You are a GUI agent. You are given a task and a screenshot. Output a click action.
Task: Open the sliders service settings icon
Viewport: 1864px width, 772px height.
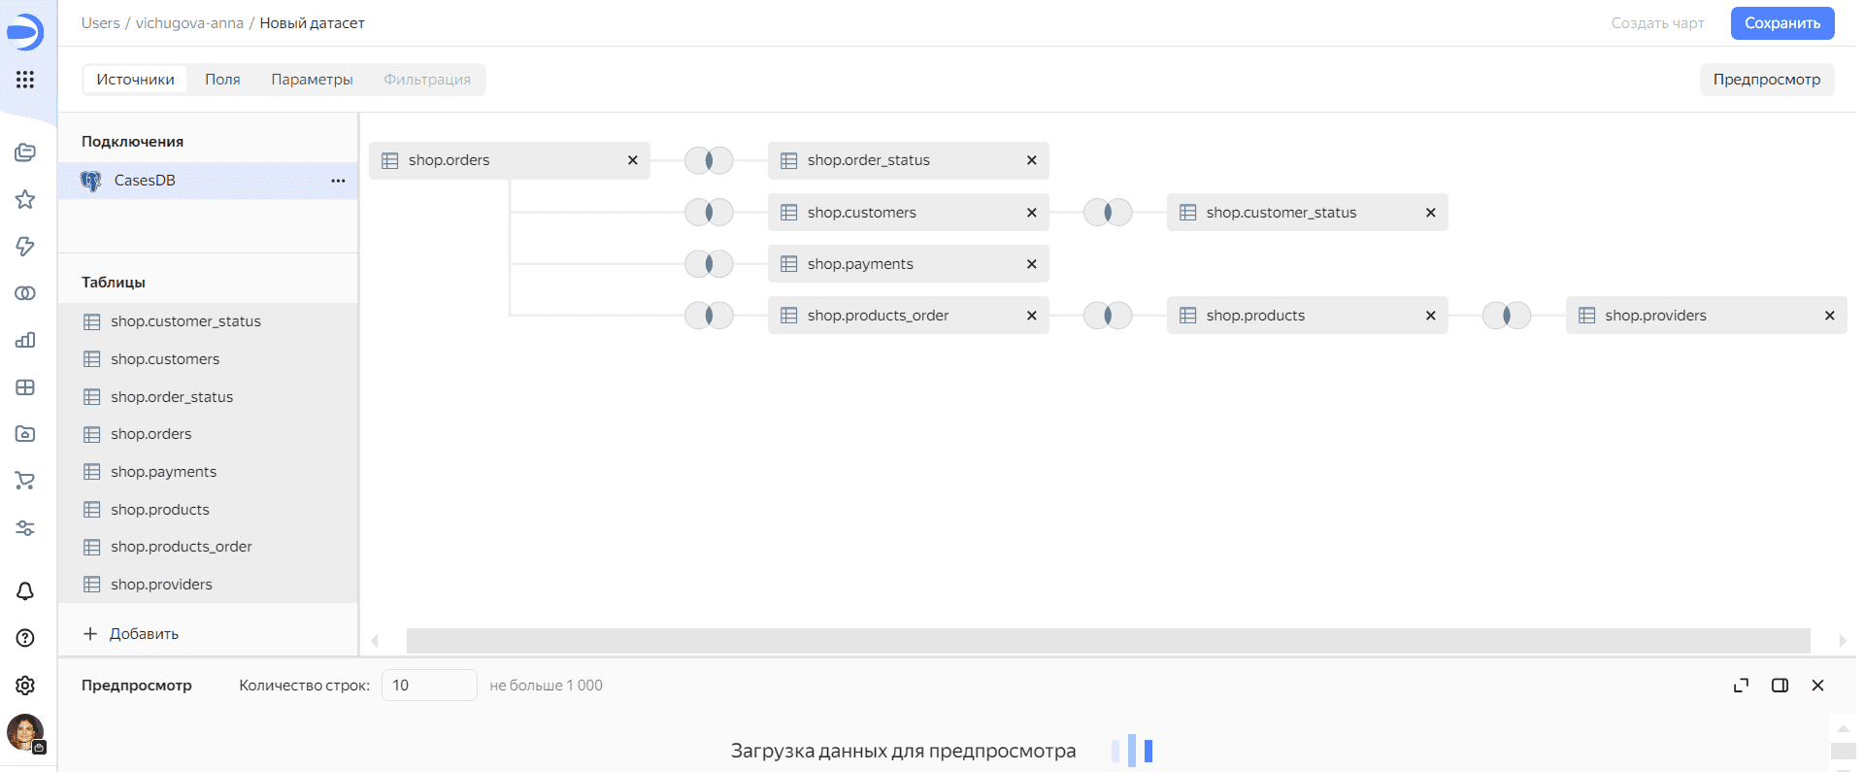[25, 528]
